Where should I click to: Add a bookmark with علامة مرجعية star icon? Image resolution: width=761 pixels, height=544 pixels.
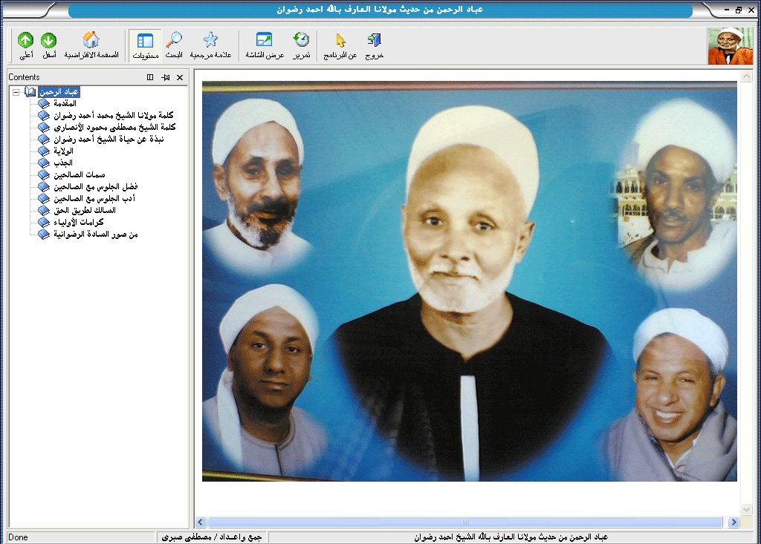pyautogui.click(x=210, y=42)
